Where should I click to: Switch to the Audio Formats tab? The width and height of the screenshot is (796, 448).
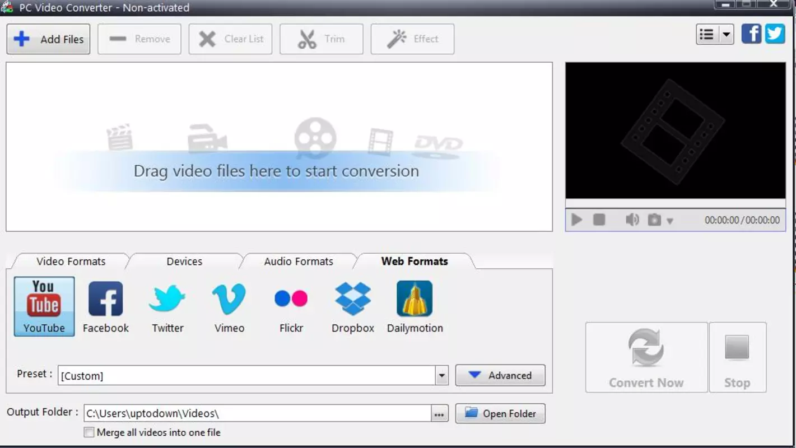tap(299, 262)
